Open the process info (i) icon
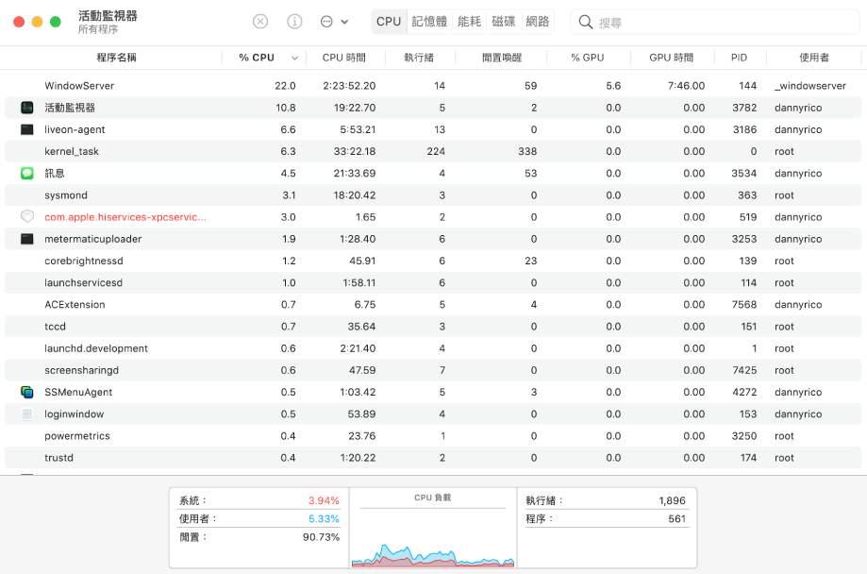The image size is (867, 574). click(x=294, y=22)
